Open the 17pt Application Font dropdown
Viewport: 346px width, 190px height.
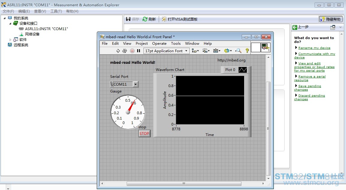(166, 51)
